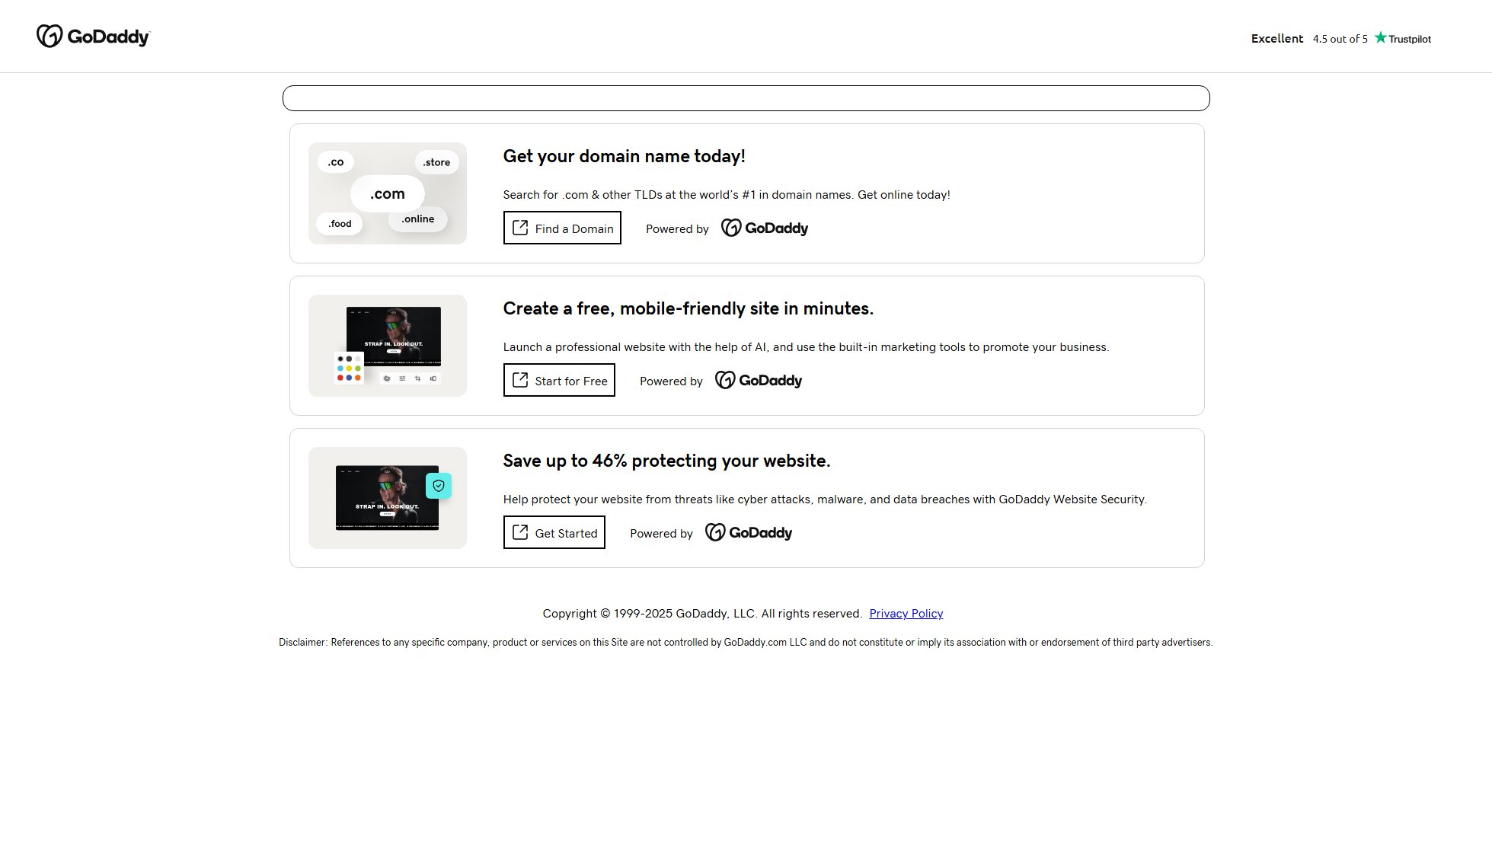Click the color palette dots on the builder thumbnail

tap(347, 369)
